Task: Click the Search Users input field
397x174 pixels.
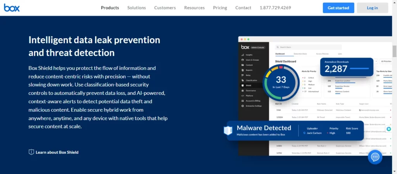Action: point(308,47)
